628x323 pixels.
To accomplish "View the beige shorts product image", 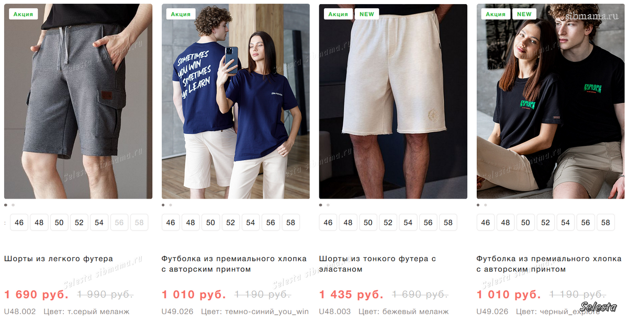I will click(393, 101).
